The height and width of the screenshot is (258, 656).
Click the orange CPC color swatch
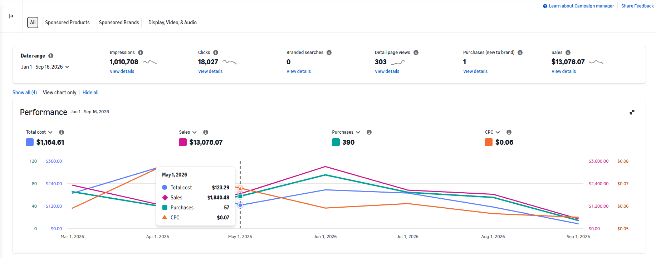tap(489, 142)
